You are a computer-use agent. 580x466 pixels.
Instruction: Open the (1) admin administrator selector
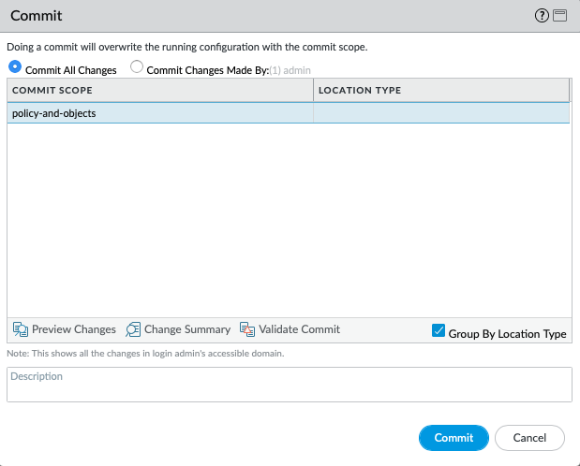(290, 70)
